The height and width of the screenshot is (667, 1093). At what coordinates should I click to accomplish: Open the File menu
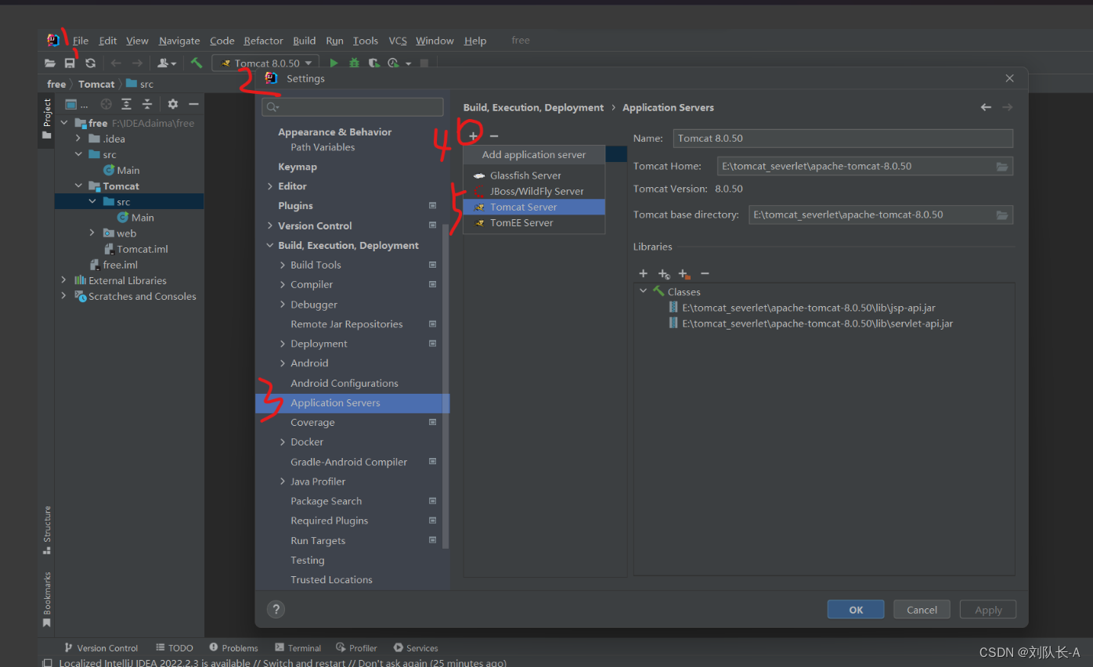81,41
